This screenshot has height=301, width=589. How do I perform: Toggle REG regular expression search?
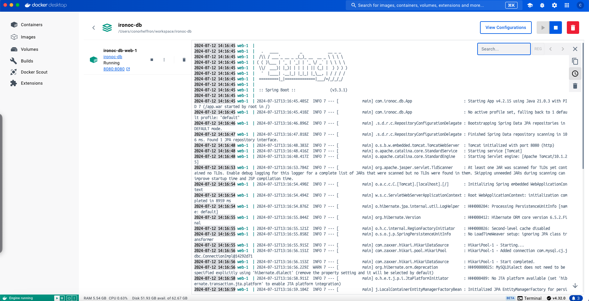tap(538, 49)
